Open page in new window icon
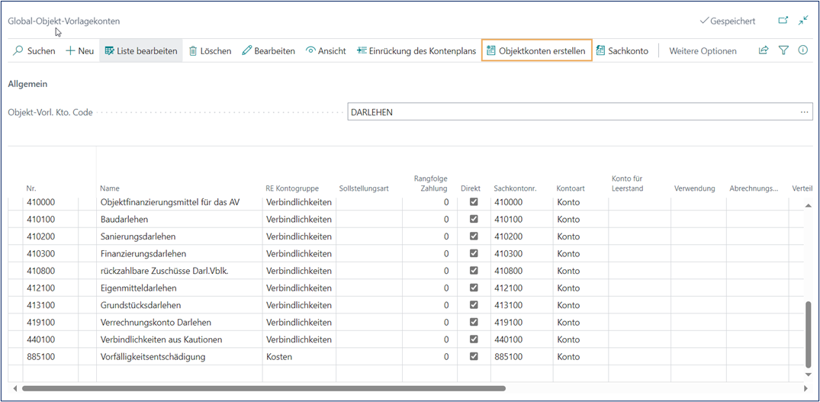The height and width of the screenshot is (402, 820). coord(783,21)
